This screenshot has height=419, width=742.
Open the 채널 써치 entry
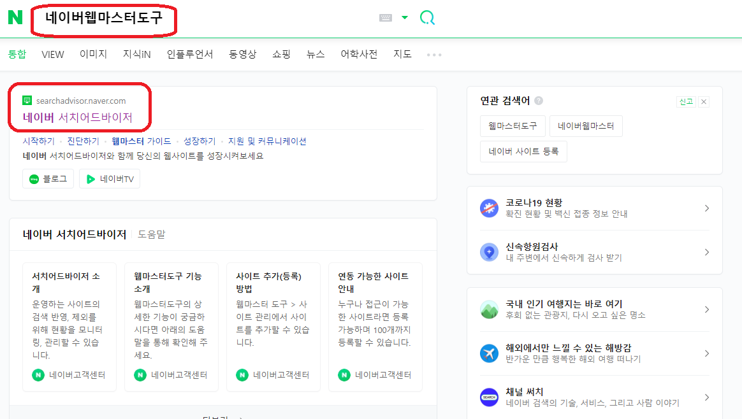click(x=595, y=397)
